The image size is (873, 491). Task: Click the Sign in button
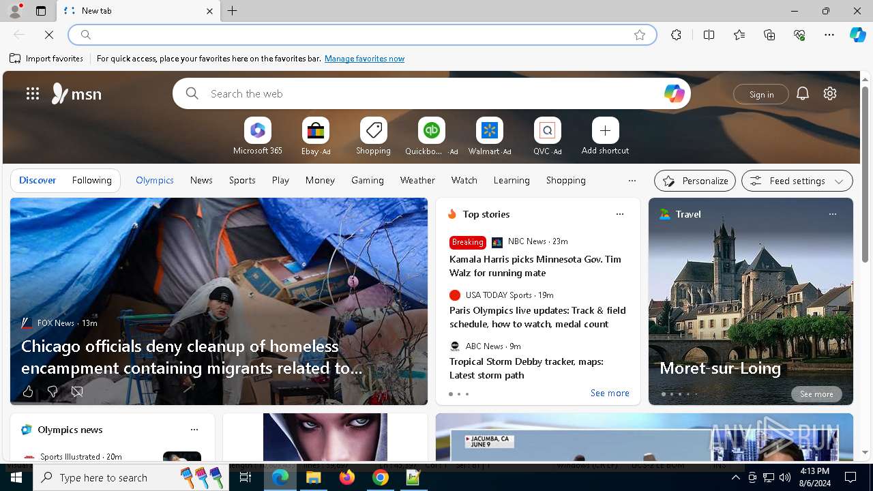coord(761,94)
